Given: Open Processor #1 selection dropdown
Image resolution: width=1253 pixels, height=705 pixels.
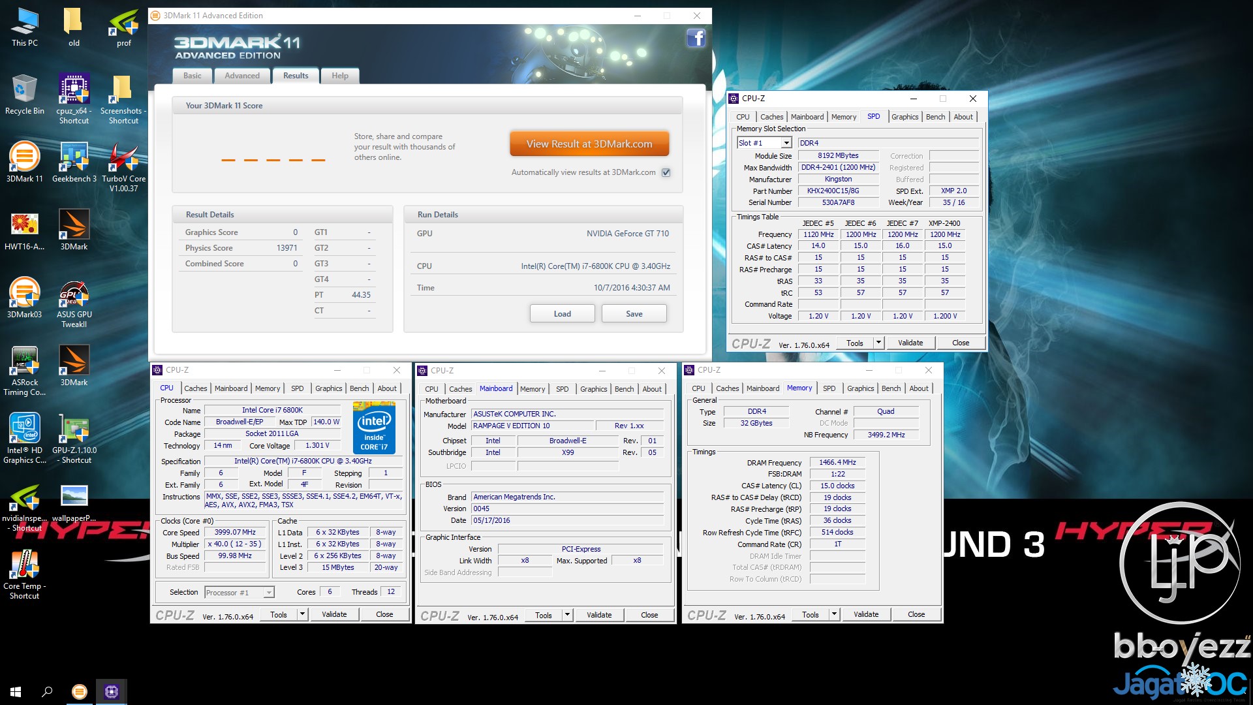Looking at the screenshot, I should (240, 592).
